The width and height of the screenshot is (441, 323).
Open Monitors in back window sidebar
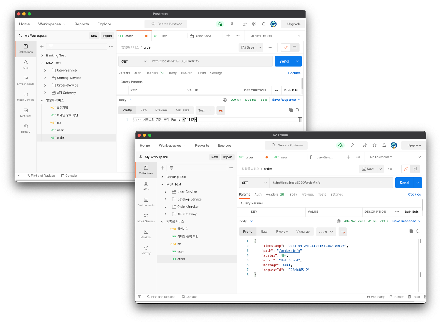click(25, 113)
